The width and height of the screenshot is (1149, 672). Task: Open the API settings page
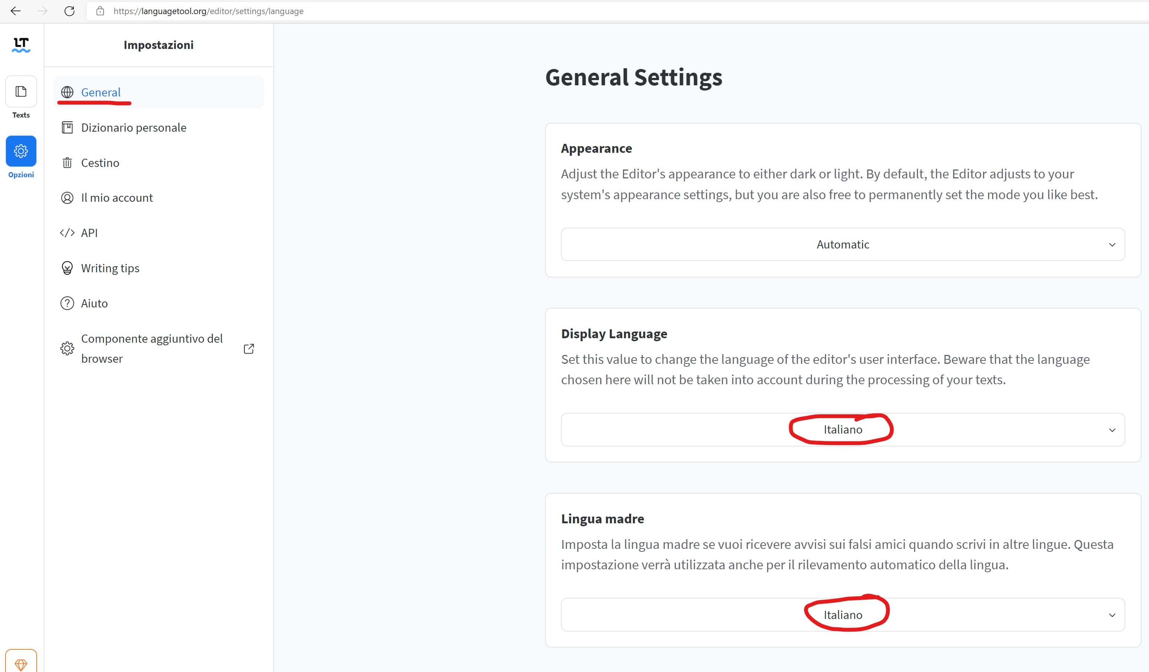pos(89,233)
